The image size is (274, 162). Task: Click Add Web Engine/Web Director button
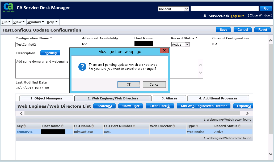pyautogui.click(x=204, y=106)
